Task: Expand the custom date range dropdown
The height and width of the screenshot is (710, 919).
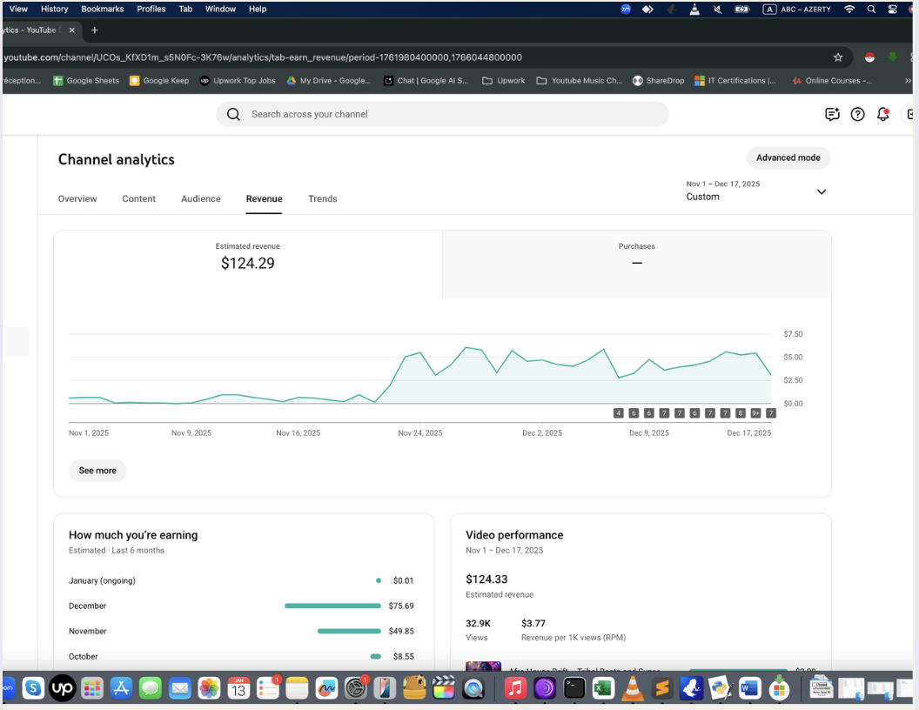Action: 821,191
